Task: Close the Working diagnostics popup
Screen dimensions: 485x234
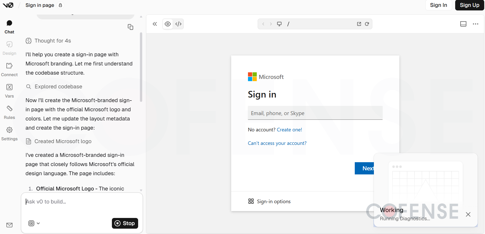Action: click(x=468, y=214)
